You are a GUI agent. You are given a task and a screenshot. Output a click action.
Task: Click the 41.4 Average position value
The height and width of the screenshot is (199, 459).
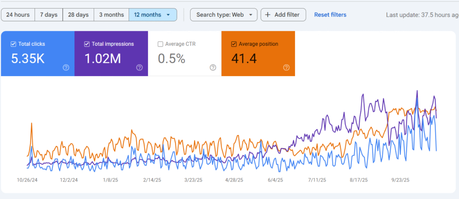click(x=244, y=58)
